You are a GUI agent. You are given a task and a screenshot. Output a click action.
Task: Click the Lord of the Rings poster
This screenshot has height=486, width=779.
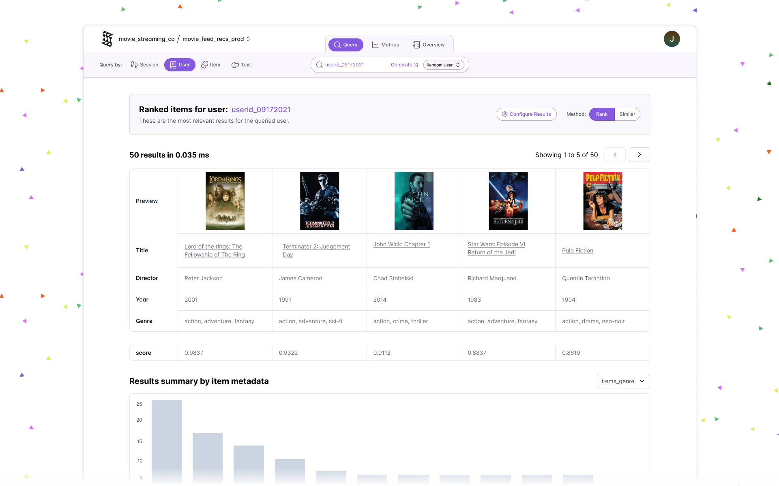(x=225, y=201)
